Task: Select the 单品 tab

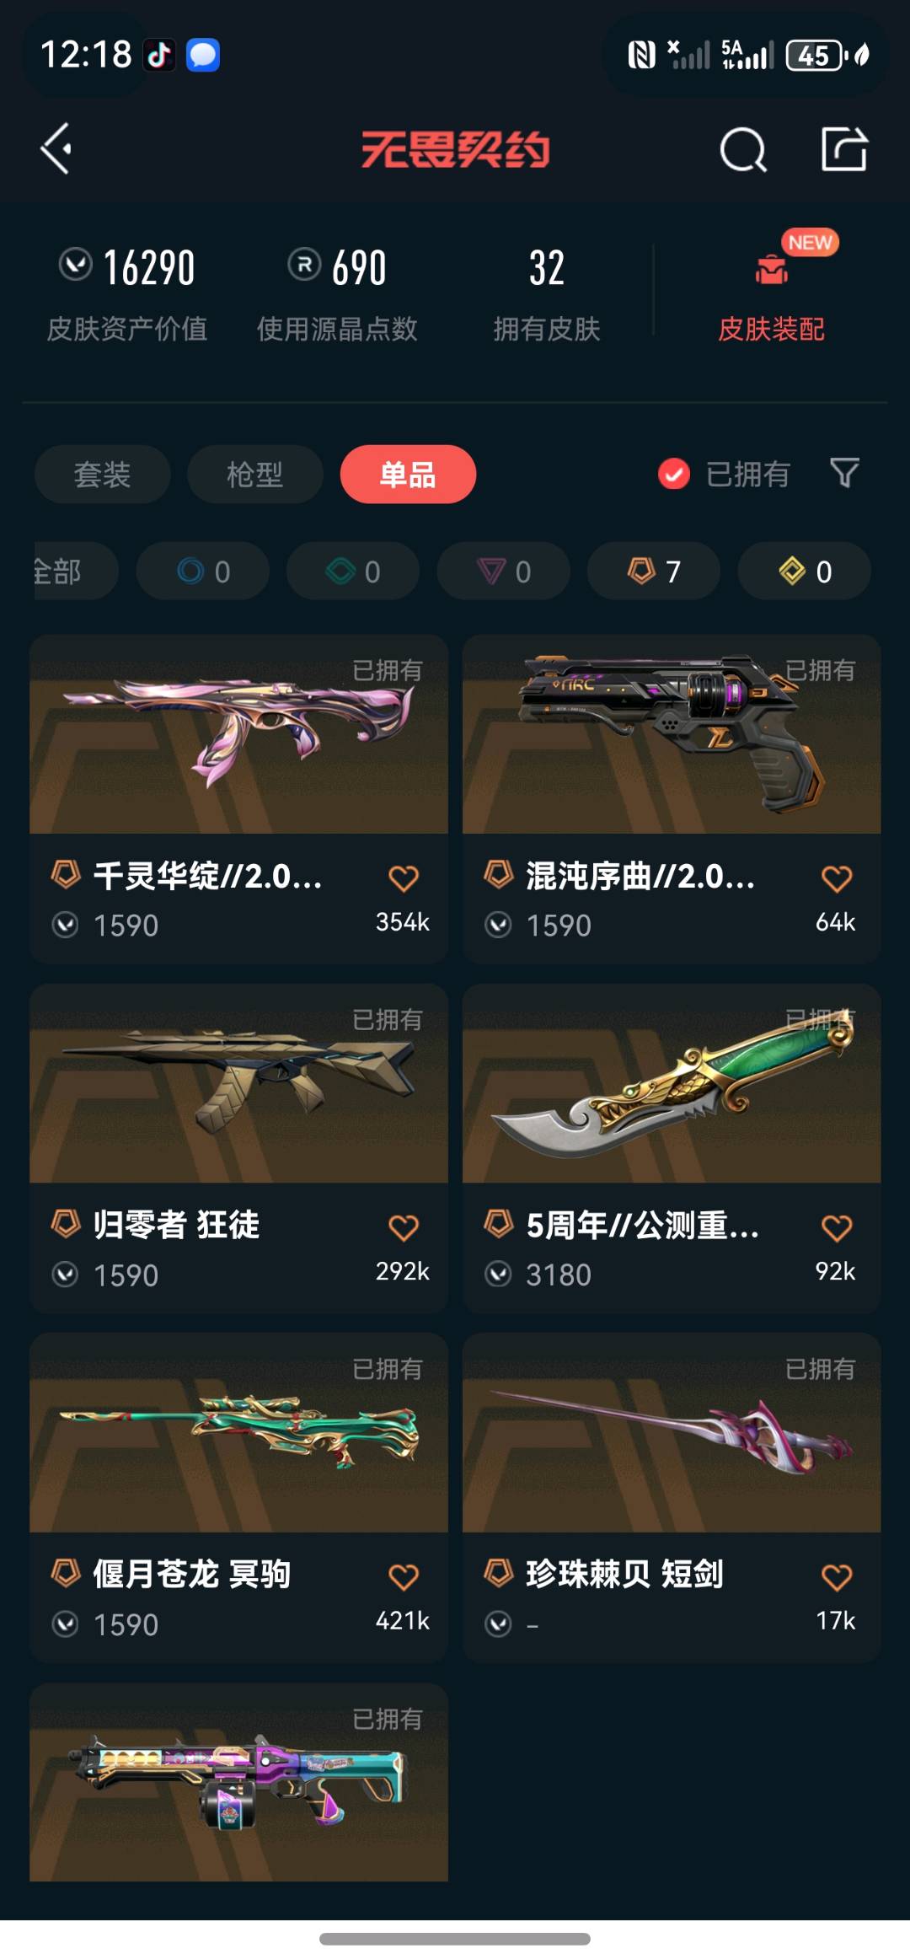Action: (408, 474)
